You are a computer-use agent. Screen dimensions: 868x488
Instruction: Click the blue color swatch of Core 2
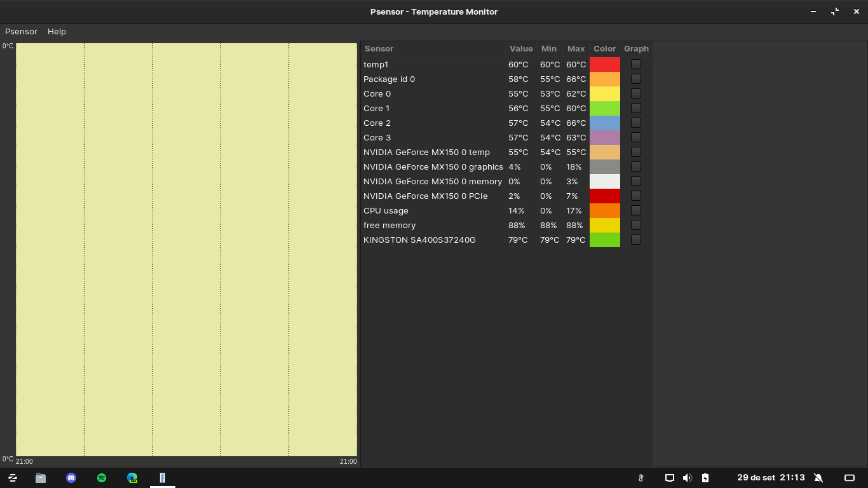pyautogui.click(x=605, y=123)
